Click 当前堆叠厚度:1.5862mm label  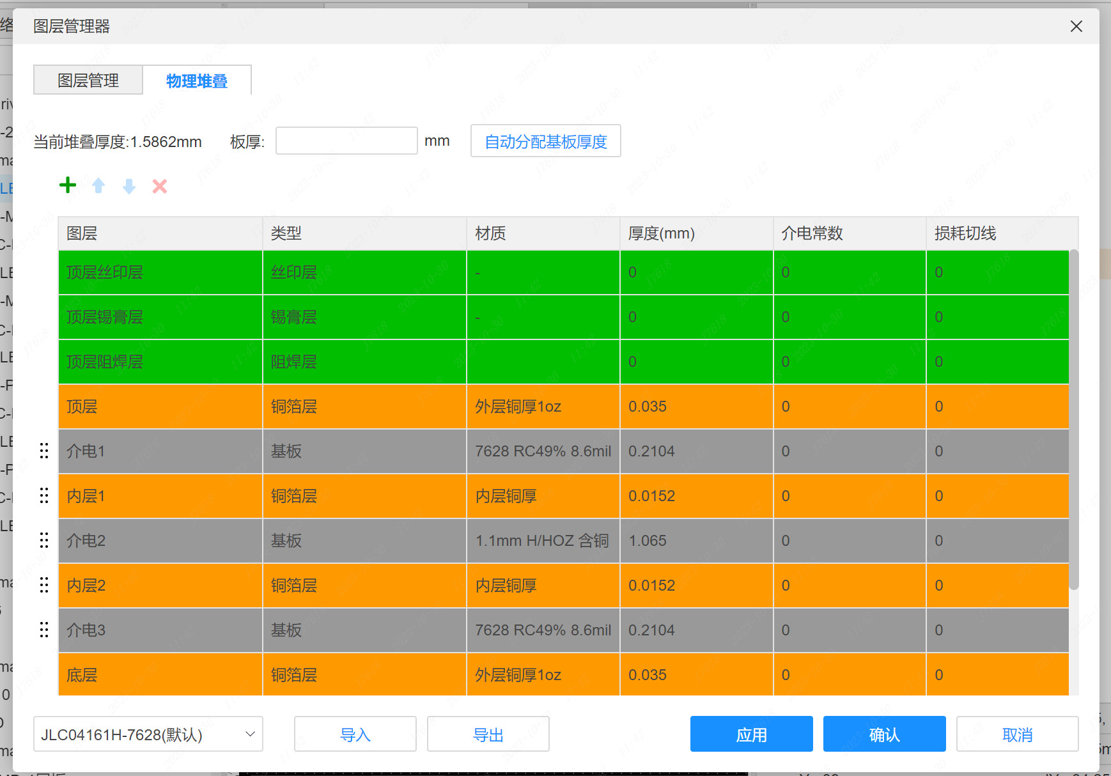coord(118,142)
